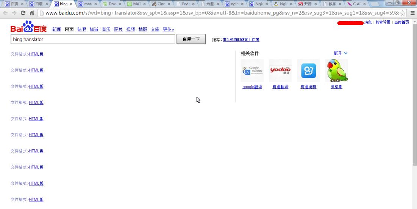Close the 教学 tab
Viewport: 417px width, 209px height.
point(340,4)
